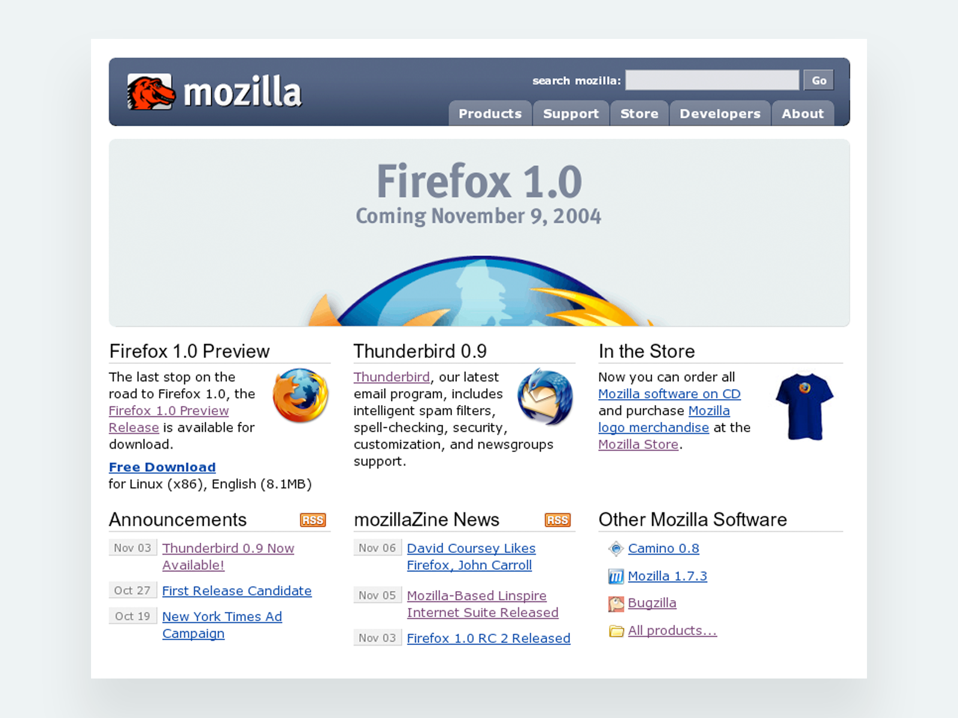Click the Nov 03 date beside Firefox RC 2
The width and height of the screenshot is (958, 718).
pyautogui.click(x=377, y=638)
